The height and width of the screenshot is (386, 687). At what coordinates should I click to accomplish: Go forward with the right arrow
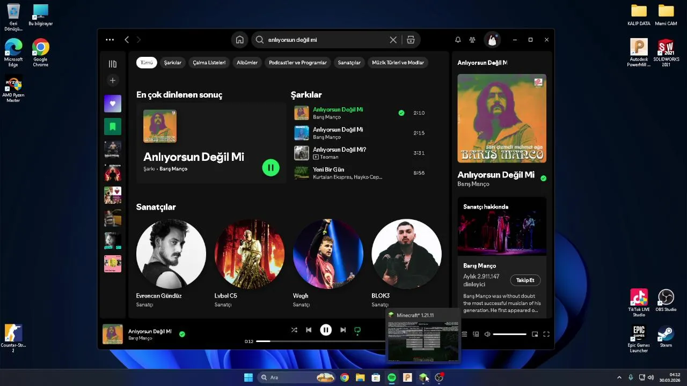coord(138,40)
